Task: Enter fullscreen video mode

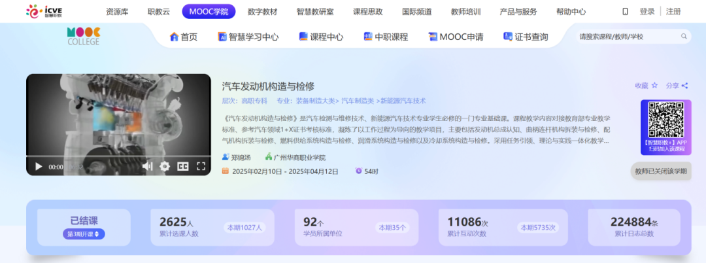Action: point(201,167)
